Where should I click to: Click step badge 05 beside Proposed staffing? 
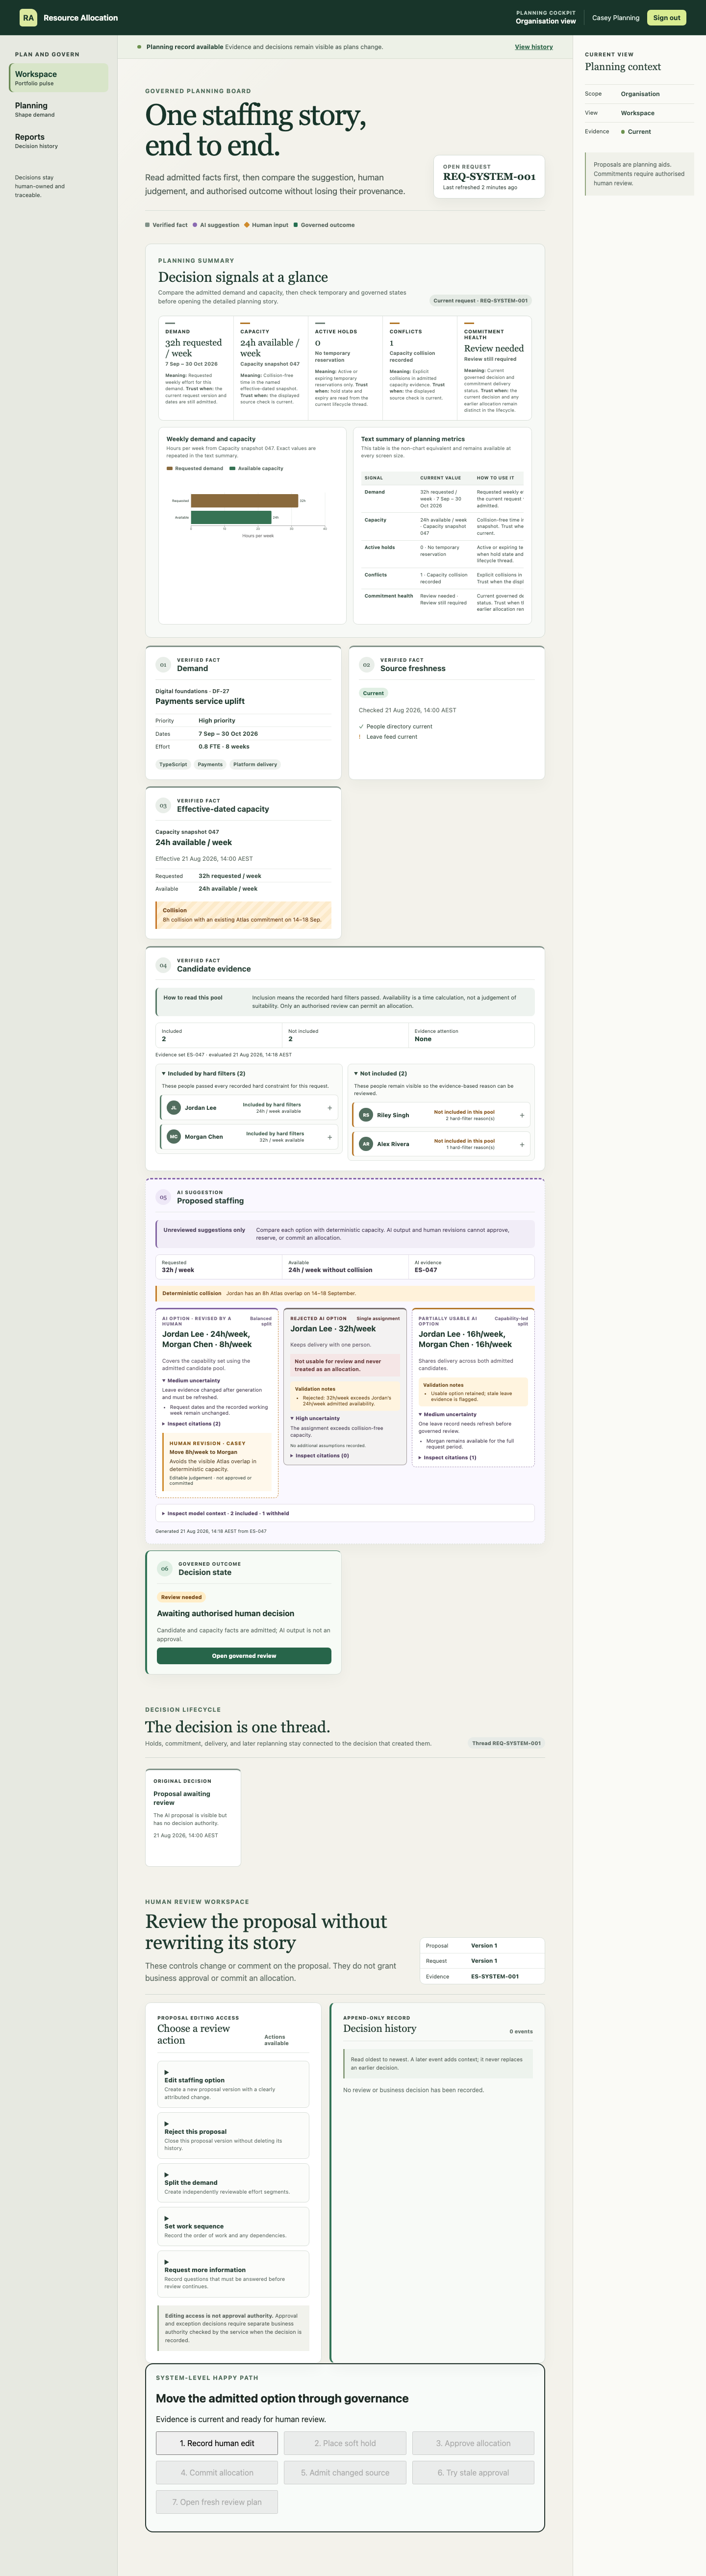tap(163, 1197)
